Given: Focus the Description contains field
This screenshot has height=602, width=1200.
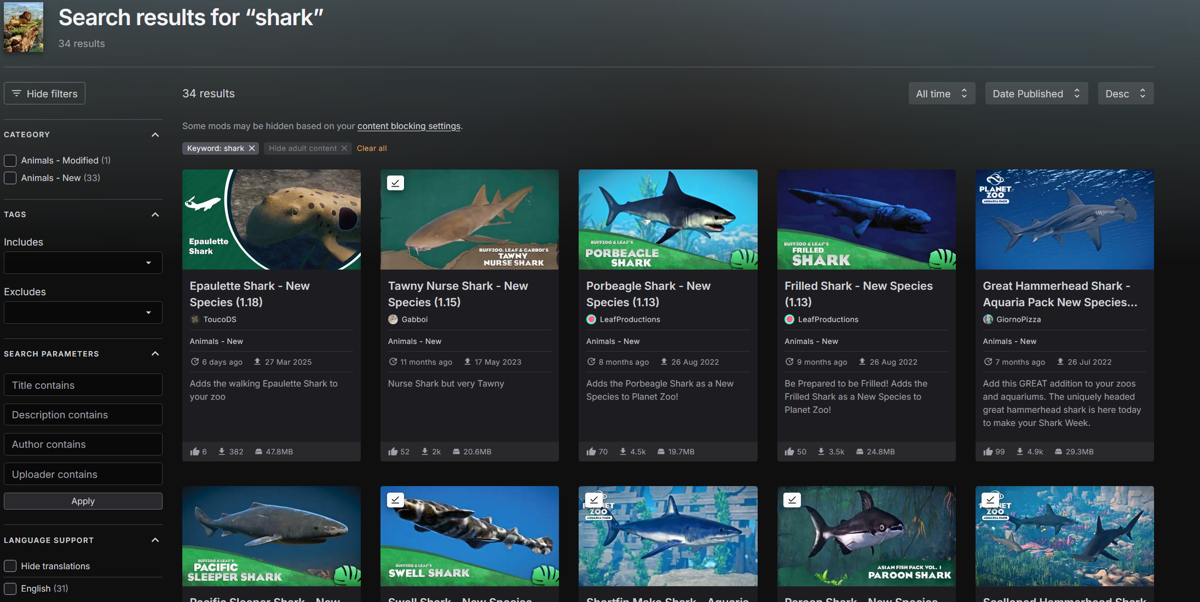Looking at the screenshot, I should pos(83,414).
